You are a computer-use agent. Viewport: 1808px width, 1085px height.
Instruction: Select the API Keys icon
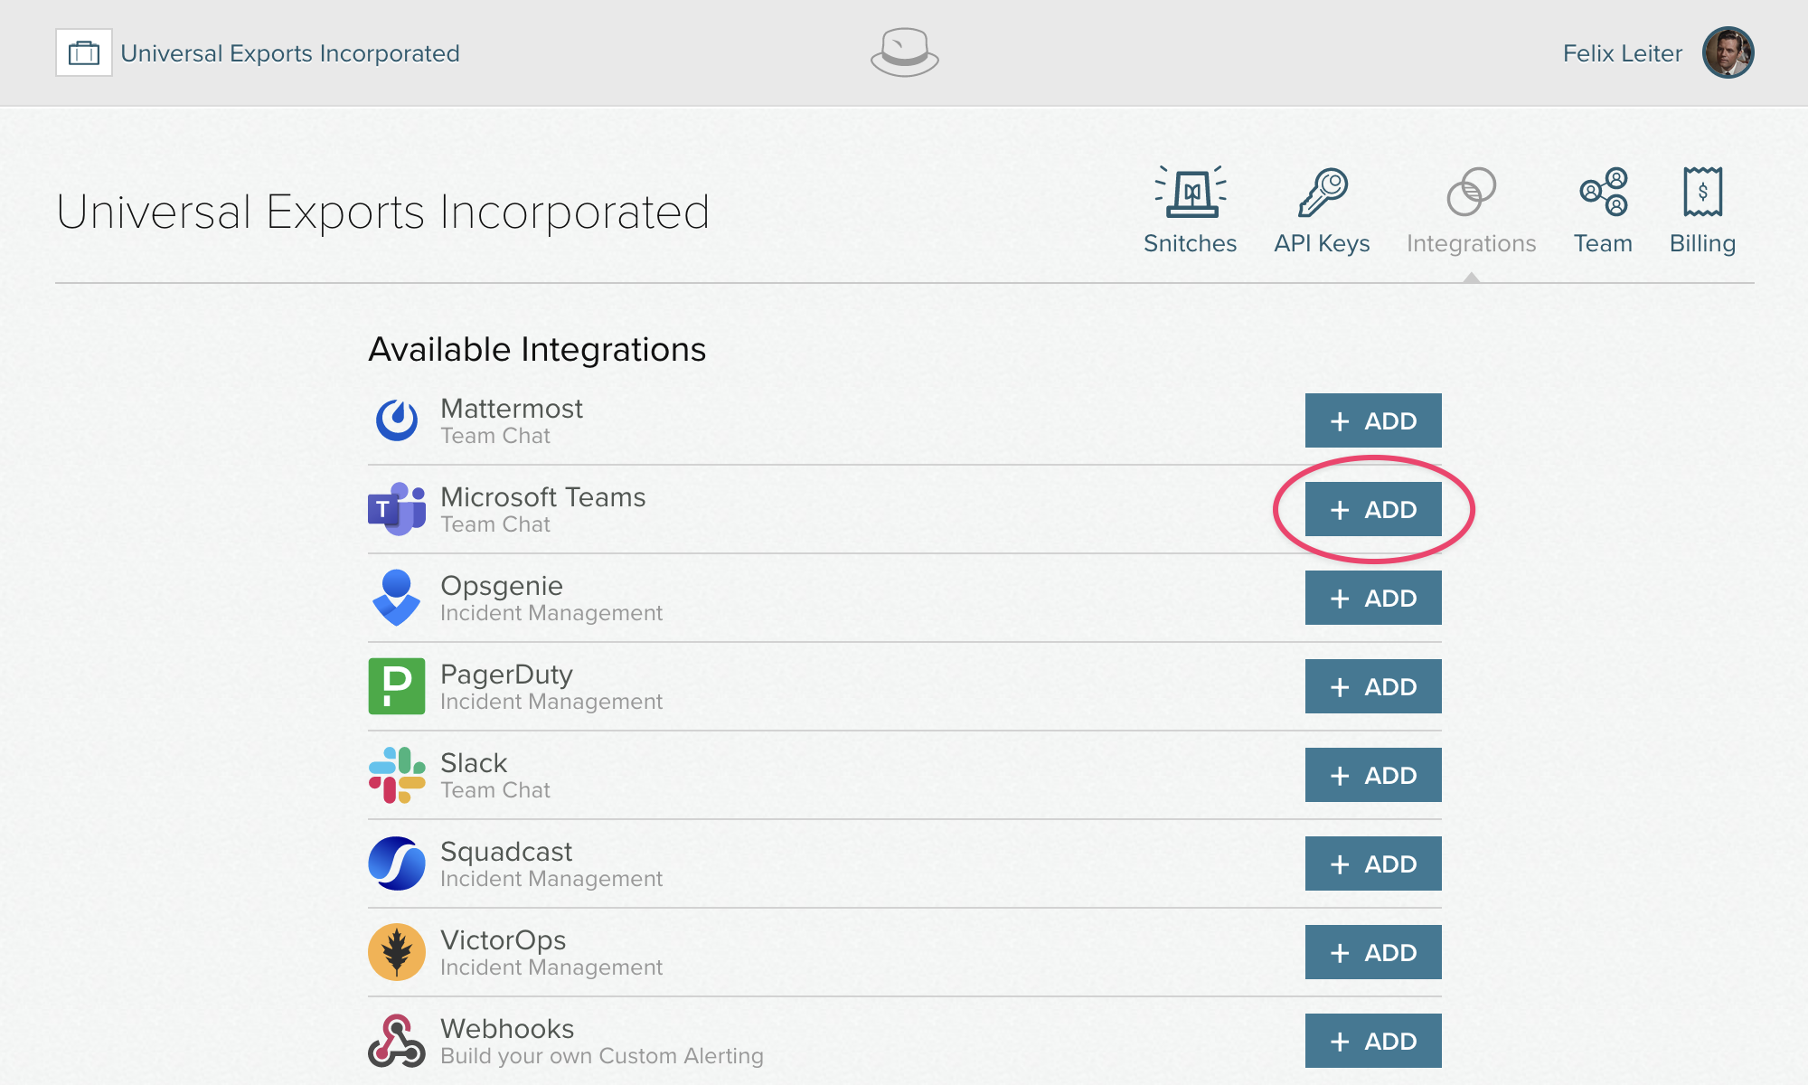click(x=1322, y=193)
